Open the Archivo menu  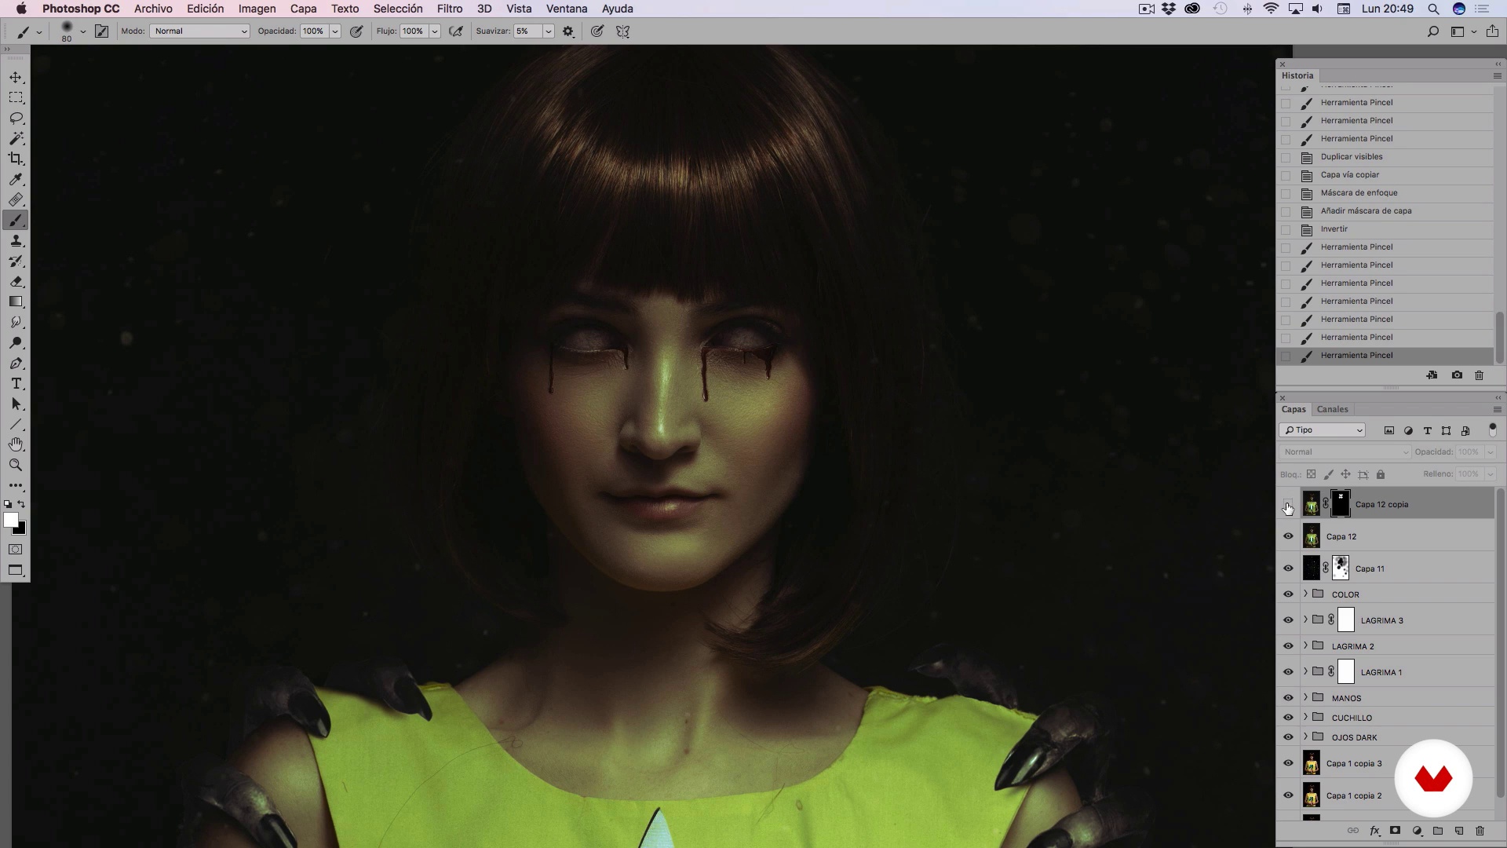153,9
